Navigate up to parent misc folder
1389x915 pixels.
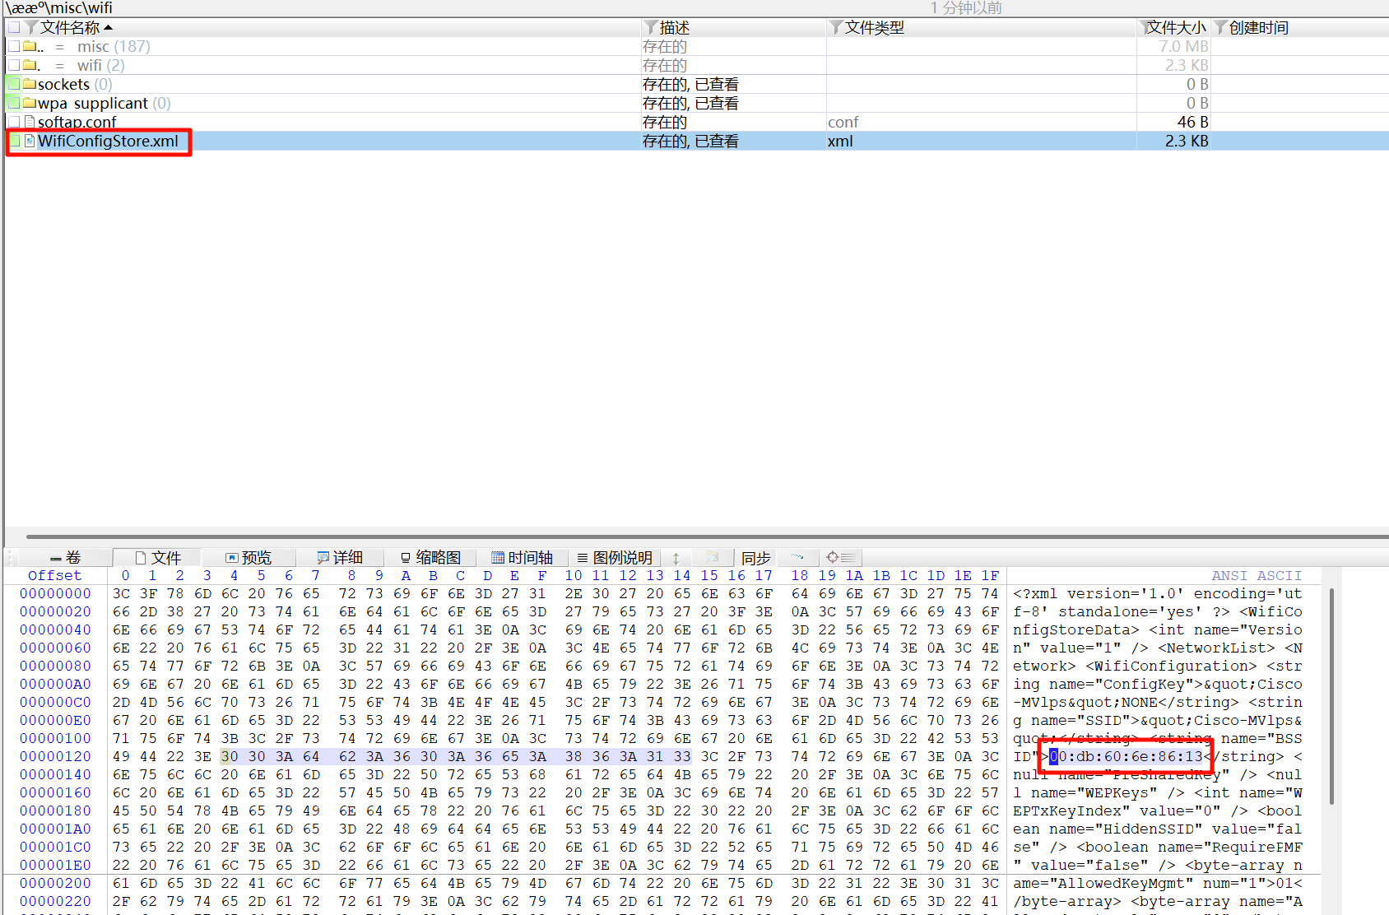(x=92, y=46)
